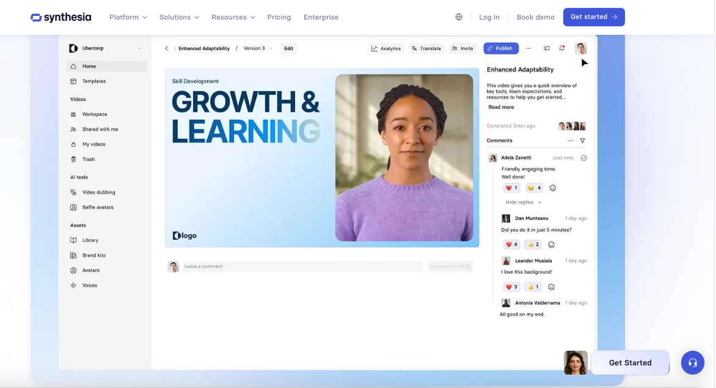Open the three-dot menu beside Publish
The image size is (716, 388).
pyautogui.click(x=528, y=48)
